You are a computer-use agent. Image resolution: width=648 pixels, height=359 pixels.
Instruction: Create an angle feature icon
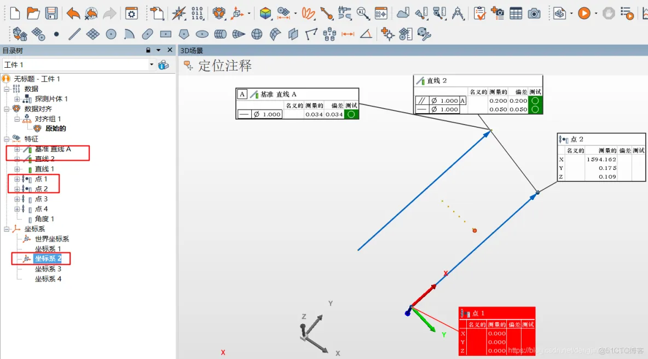pos(366,34)
